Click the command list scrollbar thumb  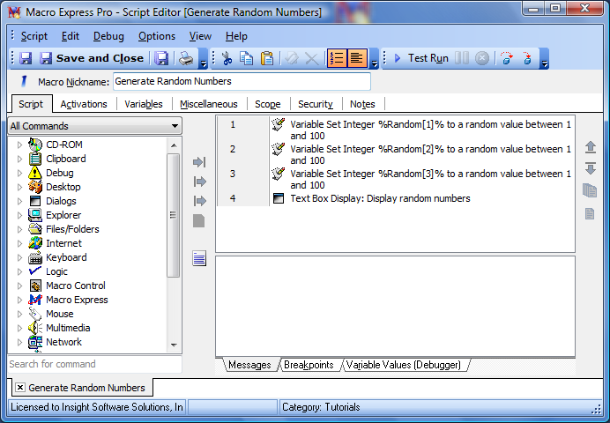click(174, 215)
